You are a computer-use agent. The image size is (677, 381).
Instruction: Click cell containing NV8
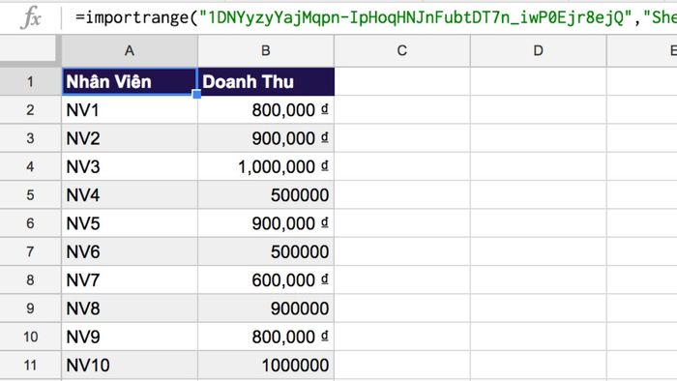130,308
